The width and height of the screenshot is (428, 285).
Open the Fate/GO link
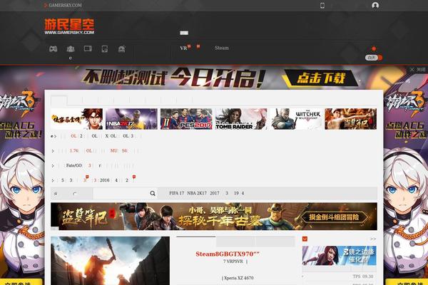[74, 165]
